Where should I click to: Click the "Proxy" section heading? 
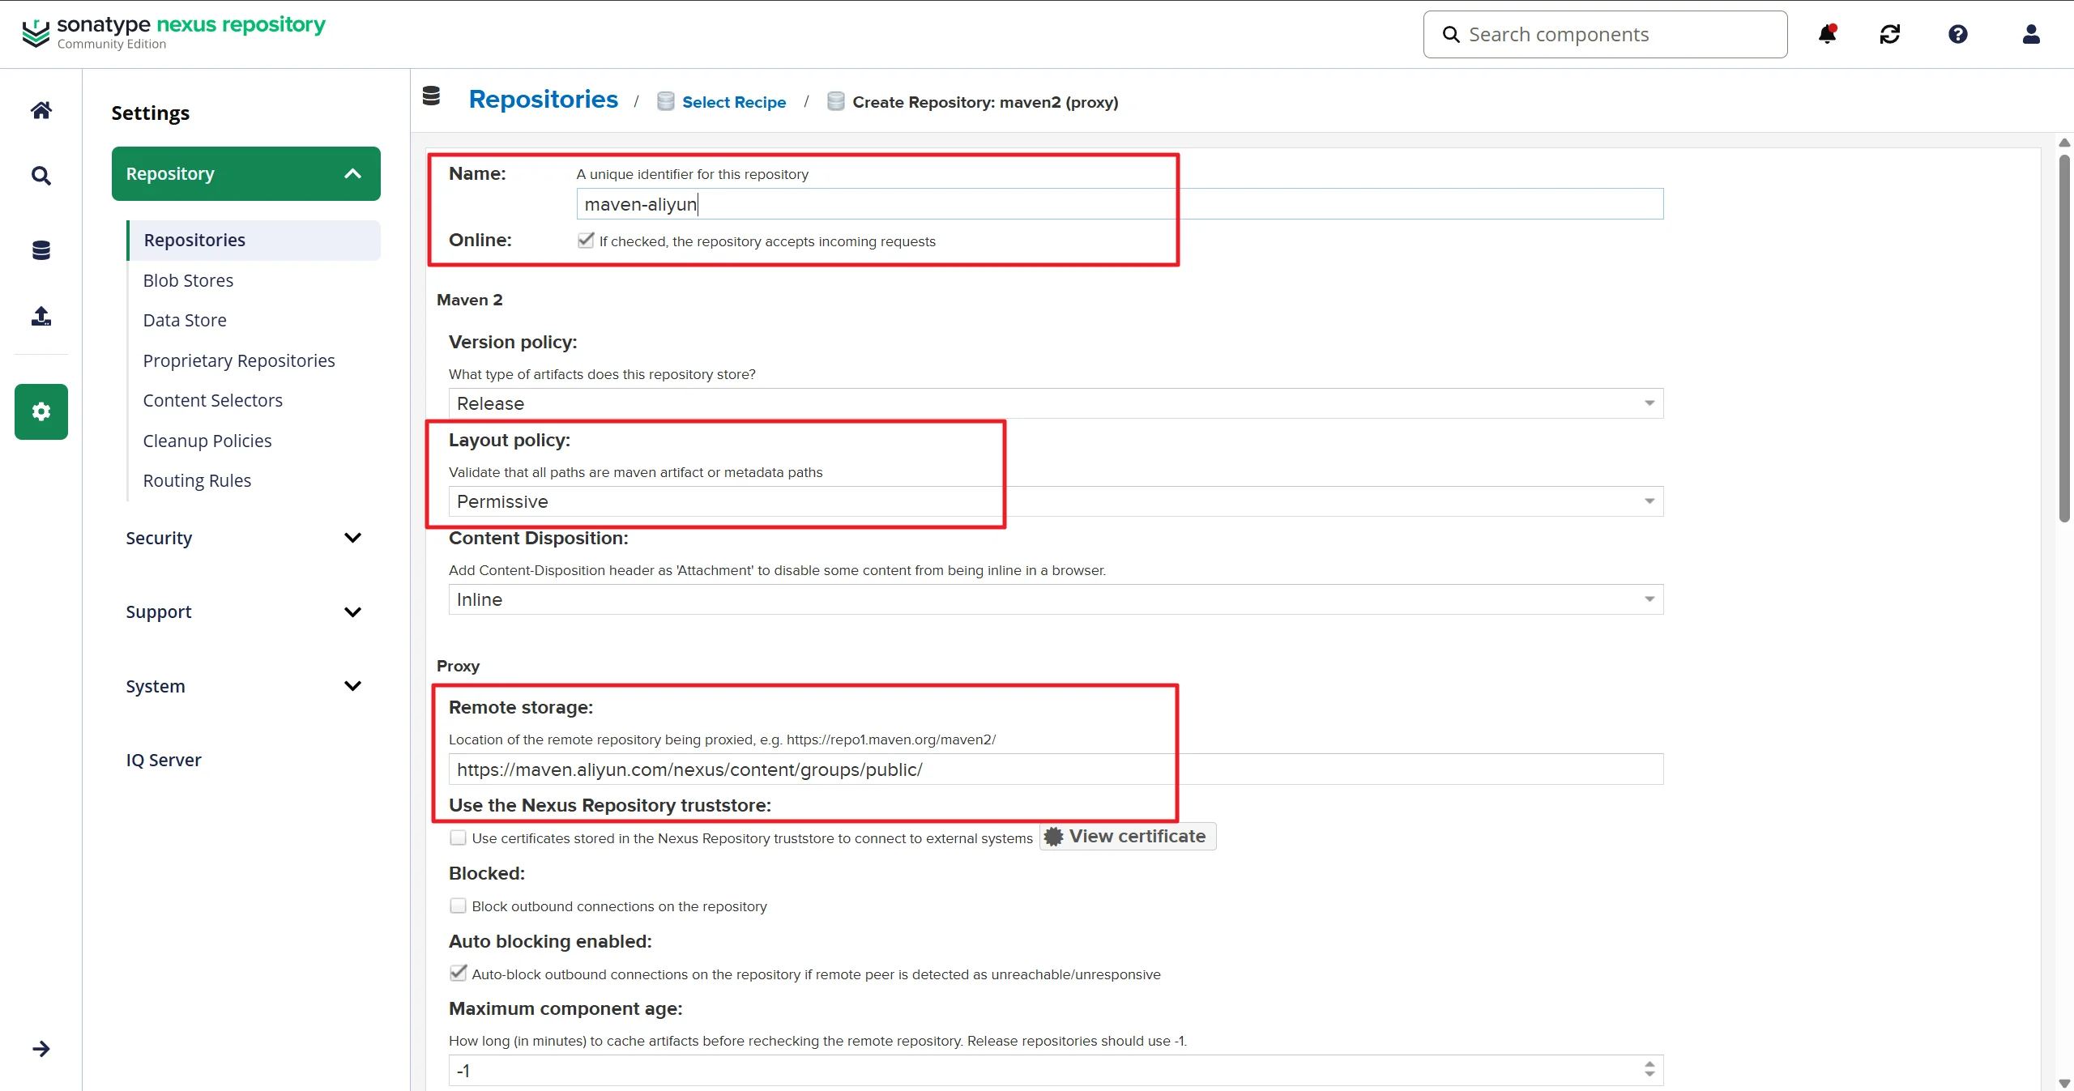point(459,666)
